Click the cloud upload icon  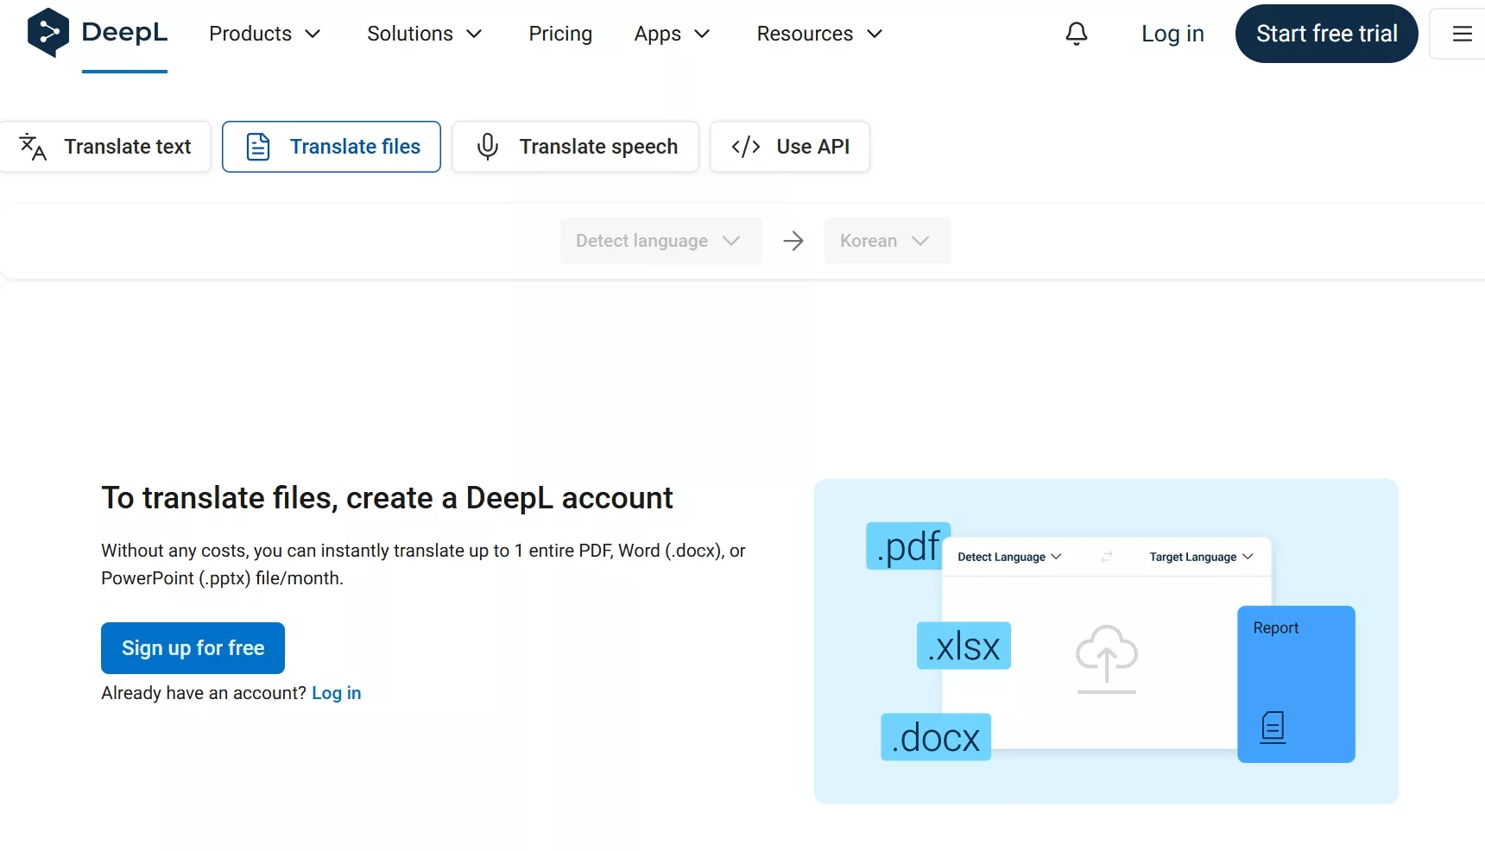pyautogui.click(x=1106, y=658)
